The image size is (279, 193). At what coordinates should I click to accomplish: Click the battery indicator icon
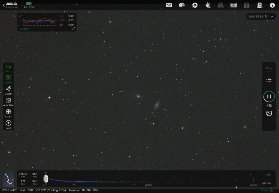click(x=29, y=4)
